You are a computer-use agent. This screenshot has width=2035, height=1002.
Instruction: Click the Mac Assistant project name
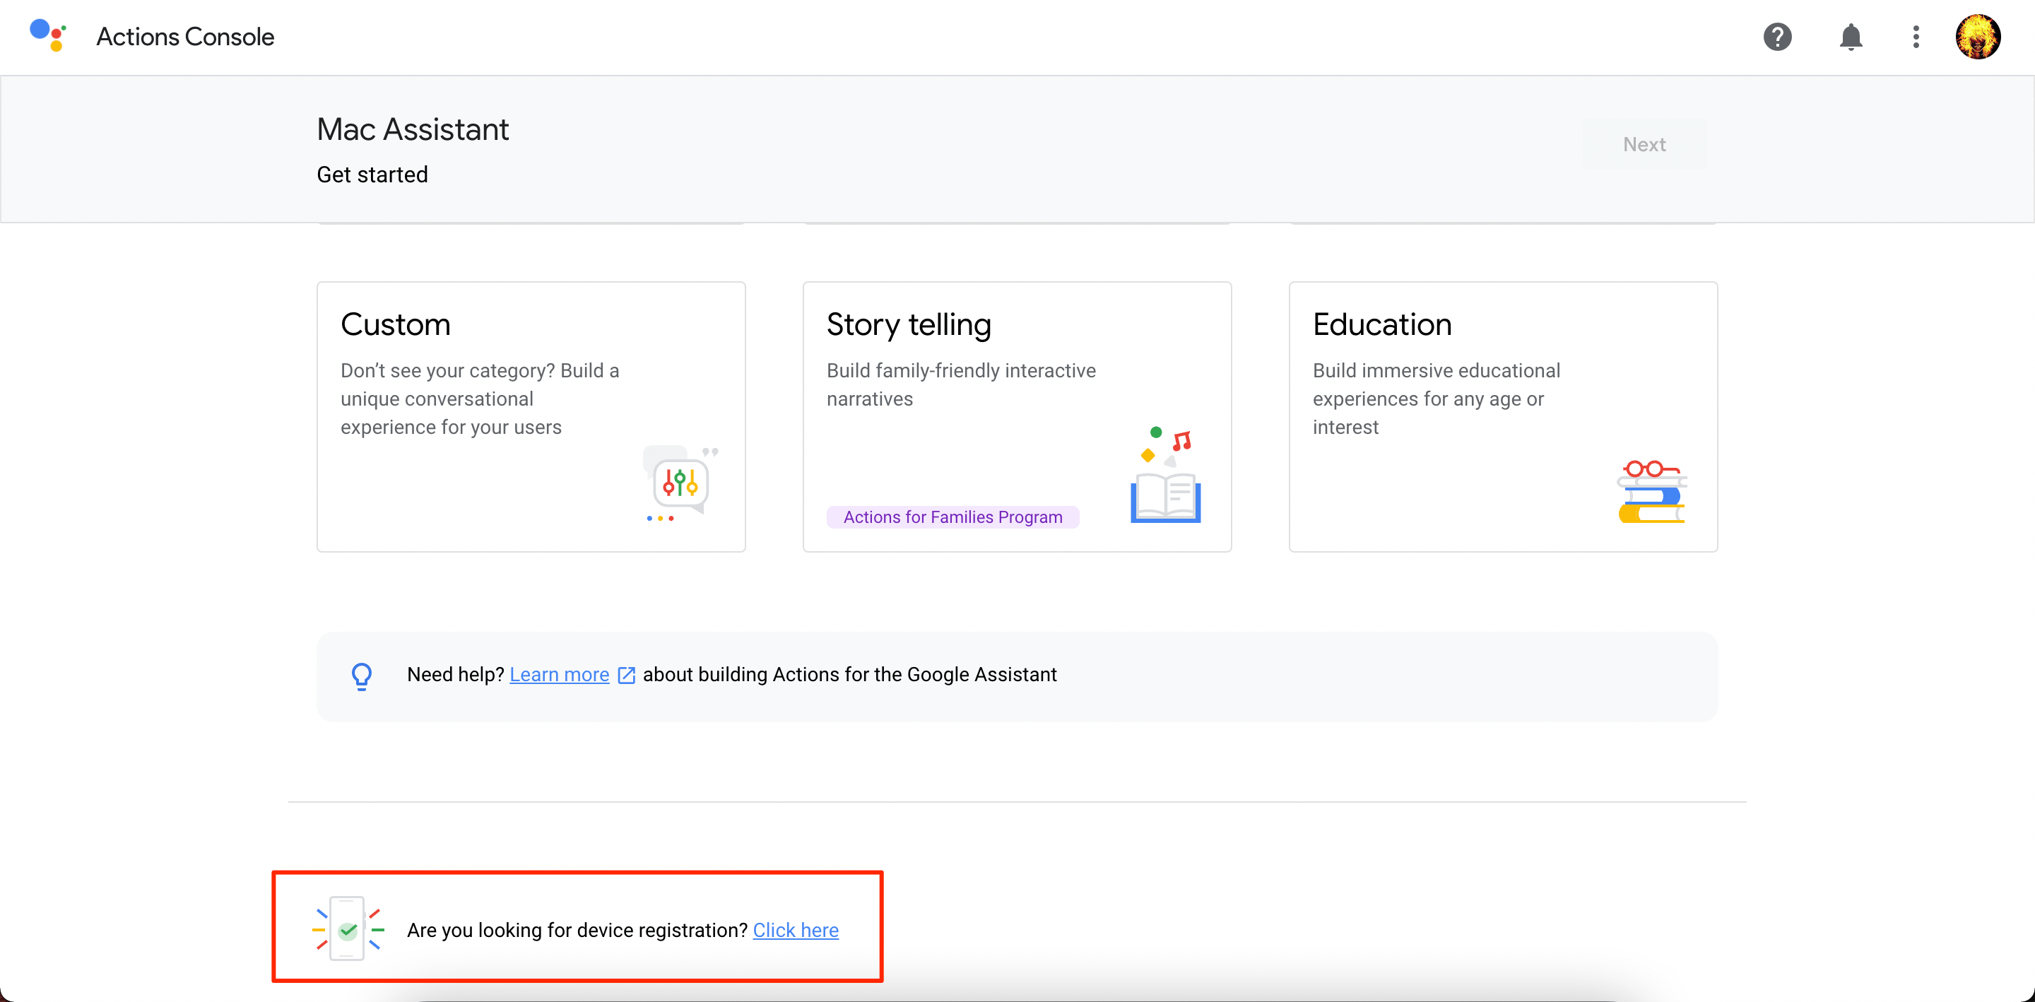(x=413, y=129)
